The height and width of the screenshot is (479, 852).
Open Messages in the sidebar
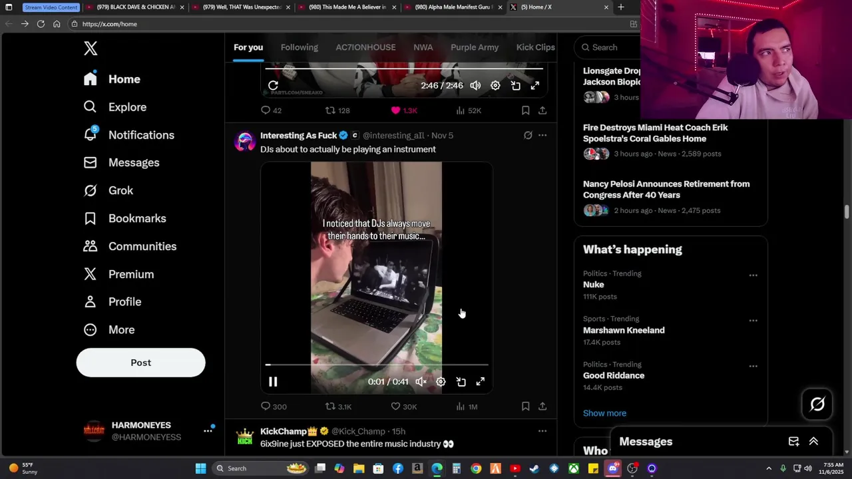(x=121, y=163)
